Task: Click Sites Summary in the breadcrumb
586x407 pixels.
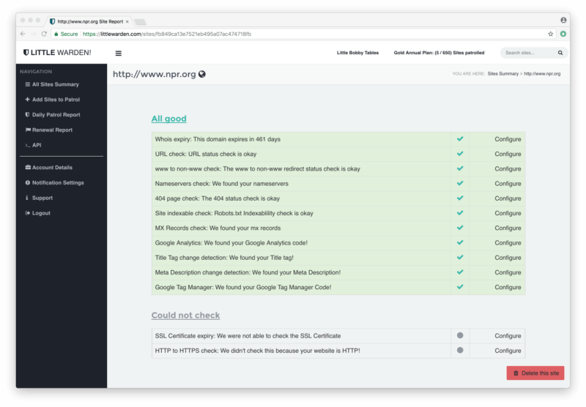Action: [502, 74]
